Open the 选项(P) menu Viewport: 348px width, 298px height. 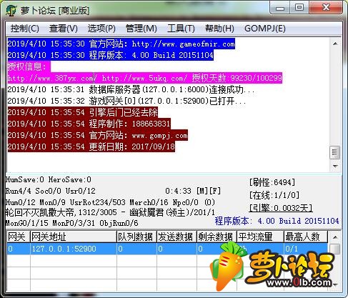click(x=101, y=29)
